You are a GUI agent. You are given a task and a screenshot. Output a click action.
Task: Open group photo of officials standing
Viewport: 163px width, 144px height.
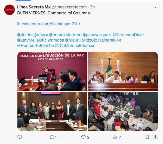pyautogui.click(x=53, y=111)
